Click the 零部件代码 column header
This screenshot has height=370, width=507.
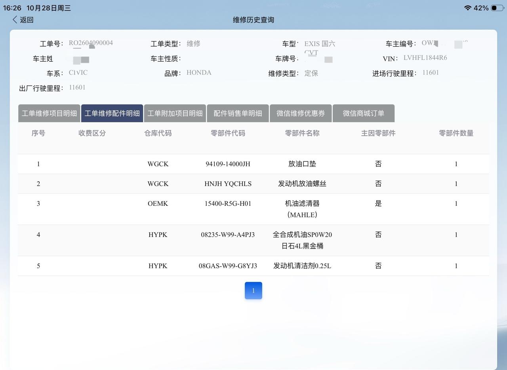(228, 133)
